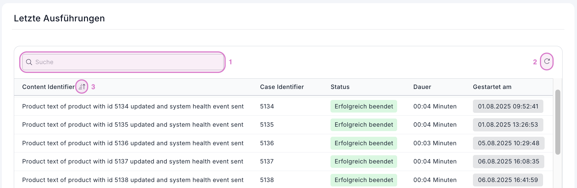Click status badge for case 5138
The height and width of the screenshot is (188, 577).
363,180
